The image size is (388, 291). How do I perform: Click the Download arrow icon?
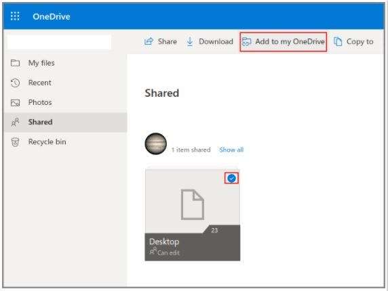tap(190, 41)
